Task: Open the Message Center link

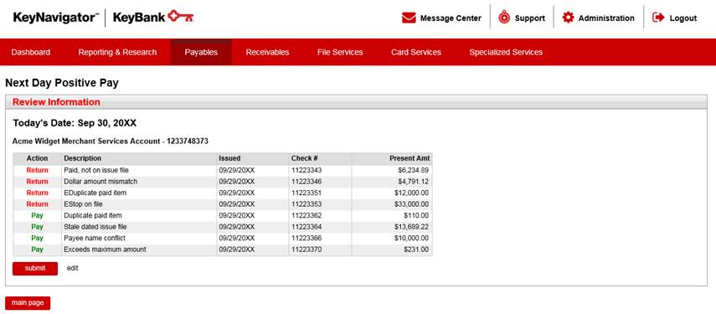Action: tap(451, 18)
